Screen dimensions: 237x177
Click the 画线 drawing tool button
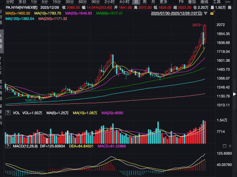(204, 2)
